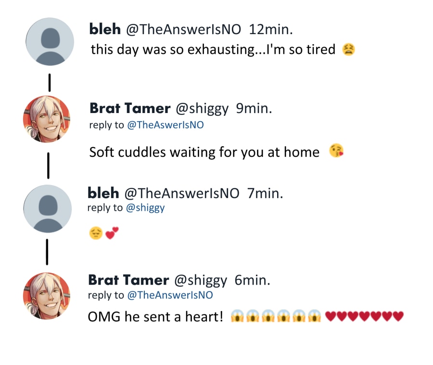
Task: Click the "6min." timestamp on the last tweet
Action: [253, 280]
